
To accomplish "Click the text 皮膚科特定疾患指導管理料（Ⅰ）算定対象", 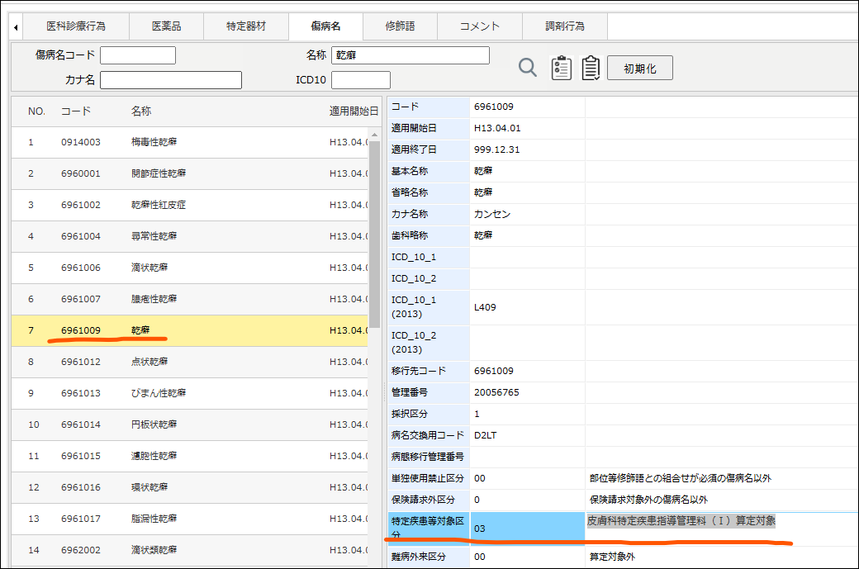I will click(681, 521).
